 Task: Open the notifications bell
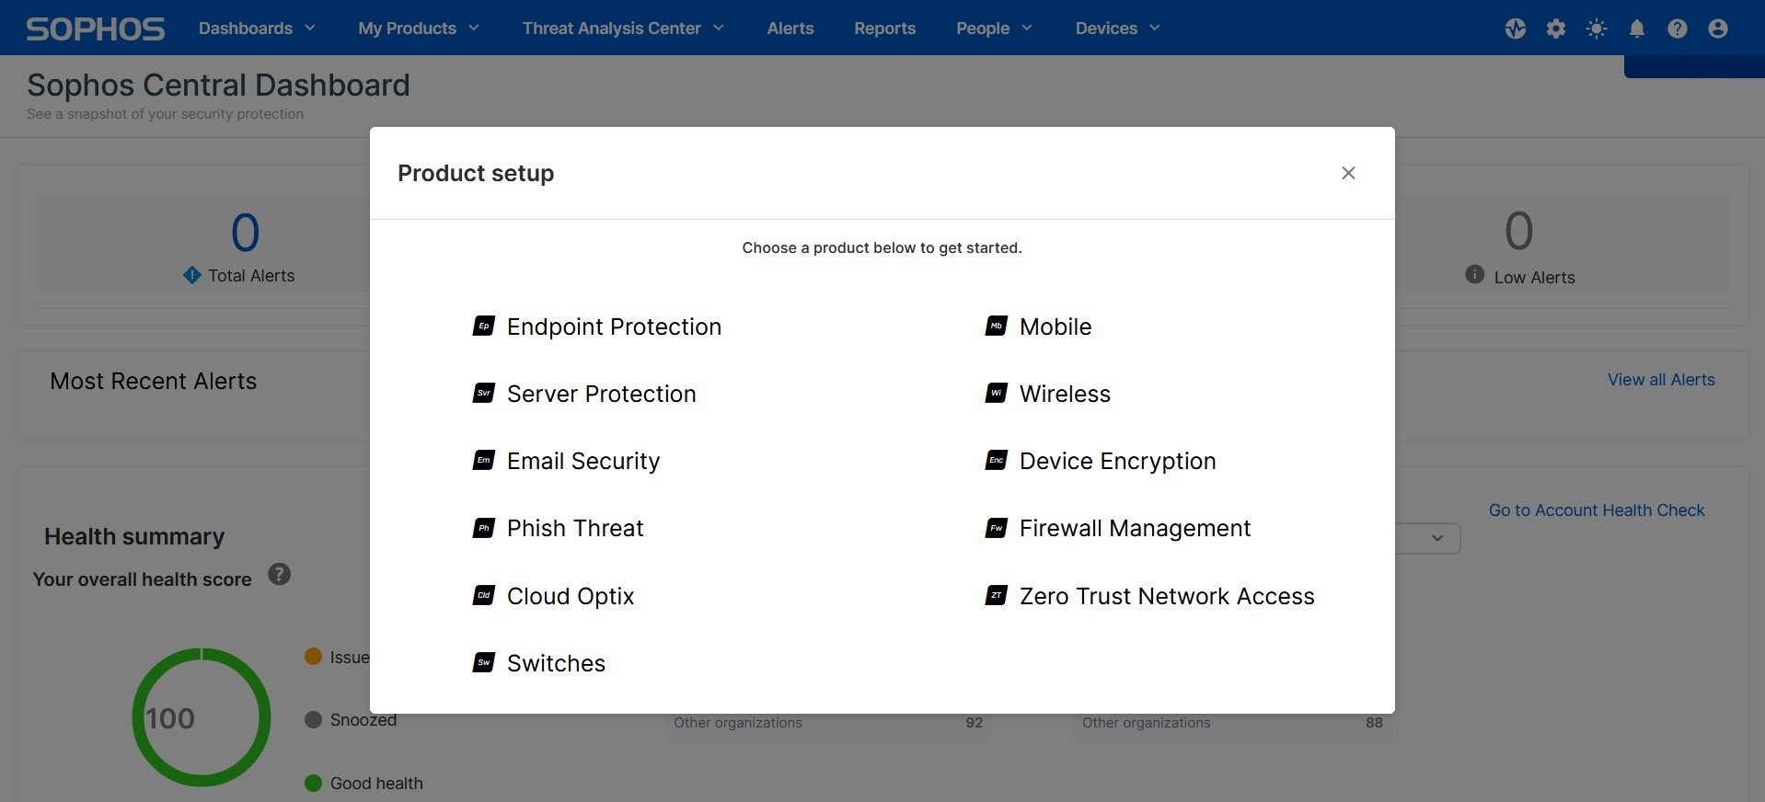(1637, 29)
